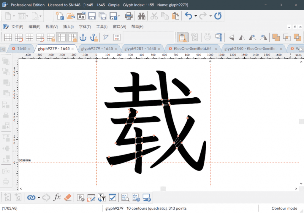
Task: Click the tab scroll right arrow
Action: tap(301, 49)
